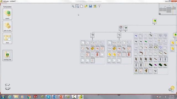Save the structure with the floppy disk icon
Screen dimensions: 177x99
click(x=90, y=6)
